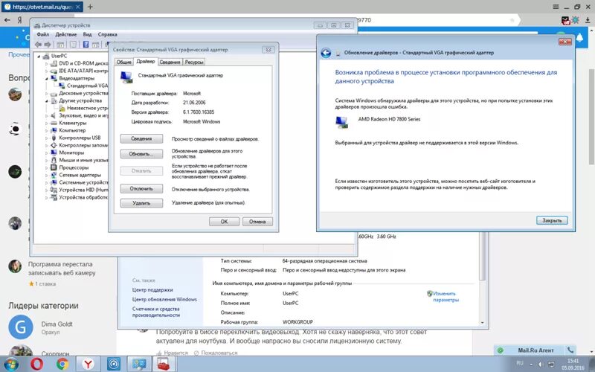The width and height of the screenshot is (595, 372).
Task: Expand the IDE ATA/ATAPI tree node
Action: [x=47, y=71]
